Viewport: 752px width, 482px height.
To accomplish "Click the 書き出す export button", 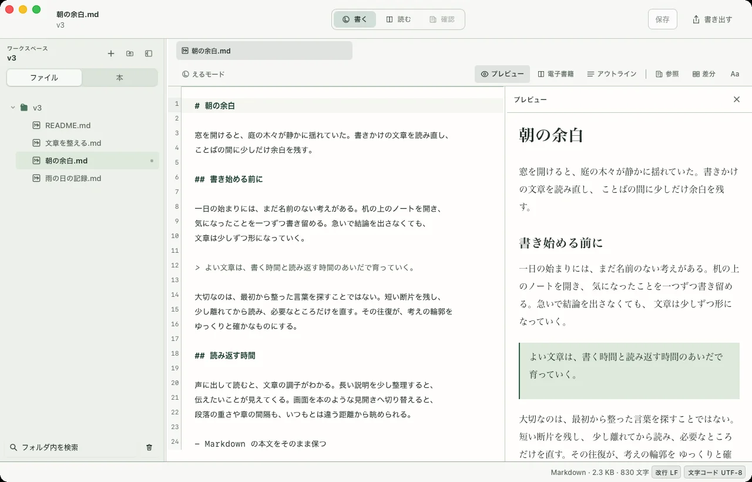I will click(712, 19).
